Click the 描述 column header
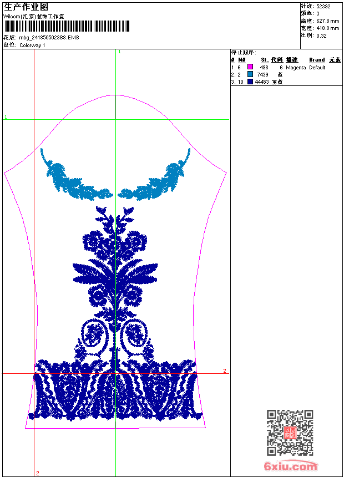The image size is (344, 477). coord(292,60)
